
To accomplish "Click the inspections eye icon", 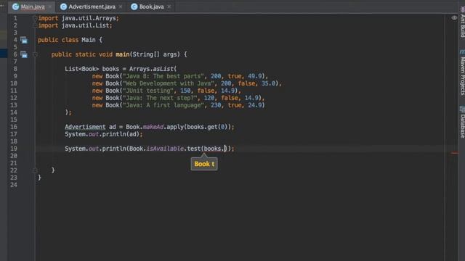I will coord(454,18).
